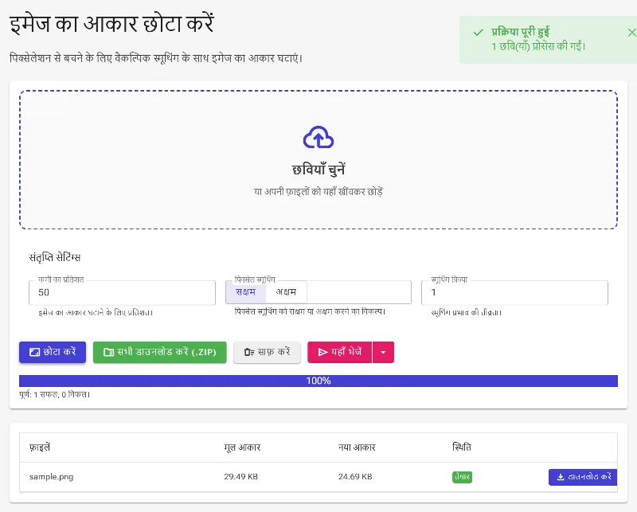The width and height of the screenshot is (637, 512).
Task: Dismiss the success notification with X
Action: (631, 33)
